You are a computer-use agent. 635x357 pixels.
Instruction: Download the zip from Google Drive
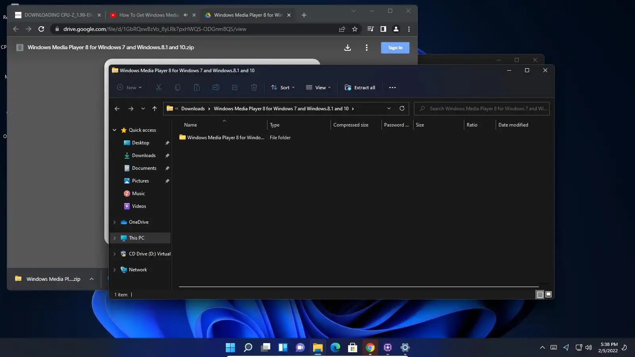point(348,48)
